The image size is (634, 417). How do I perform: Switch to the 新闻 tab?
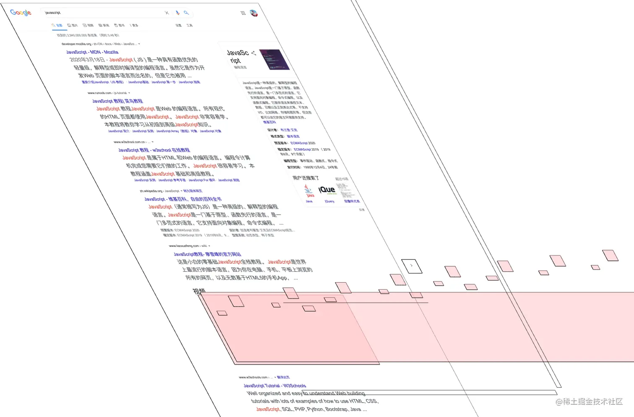click(104, 25)
